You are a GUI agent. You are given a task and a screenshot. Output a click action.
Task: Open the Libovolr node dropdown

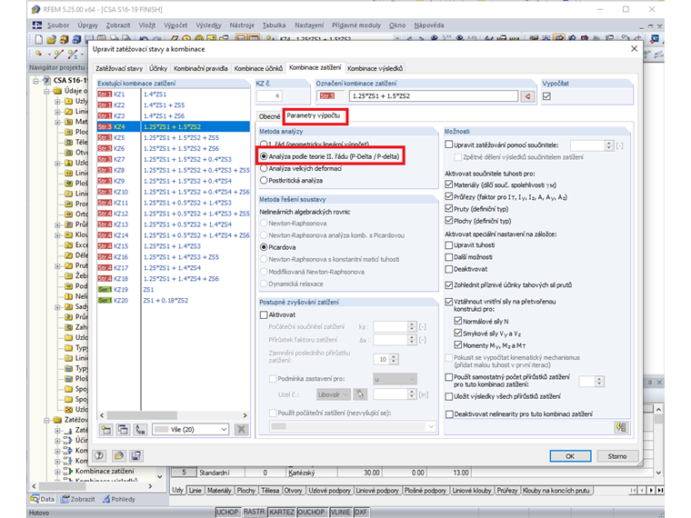(x=334, y=394)
